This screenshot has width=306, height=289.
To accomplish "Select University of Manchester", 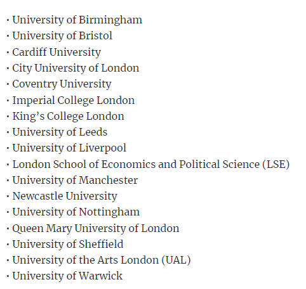I will point(75,180).
